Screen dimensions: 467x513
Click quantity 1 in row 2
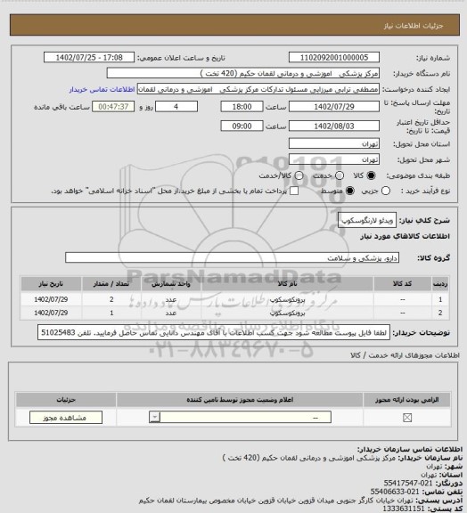tap(111, 313)
